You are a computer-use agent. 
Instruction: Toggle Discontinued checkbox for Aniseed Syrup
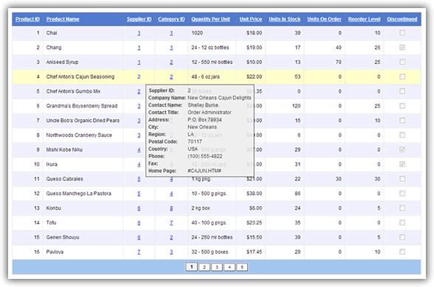point(402,62)
